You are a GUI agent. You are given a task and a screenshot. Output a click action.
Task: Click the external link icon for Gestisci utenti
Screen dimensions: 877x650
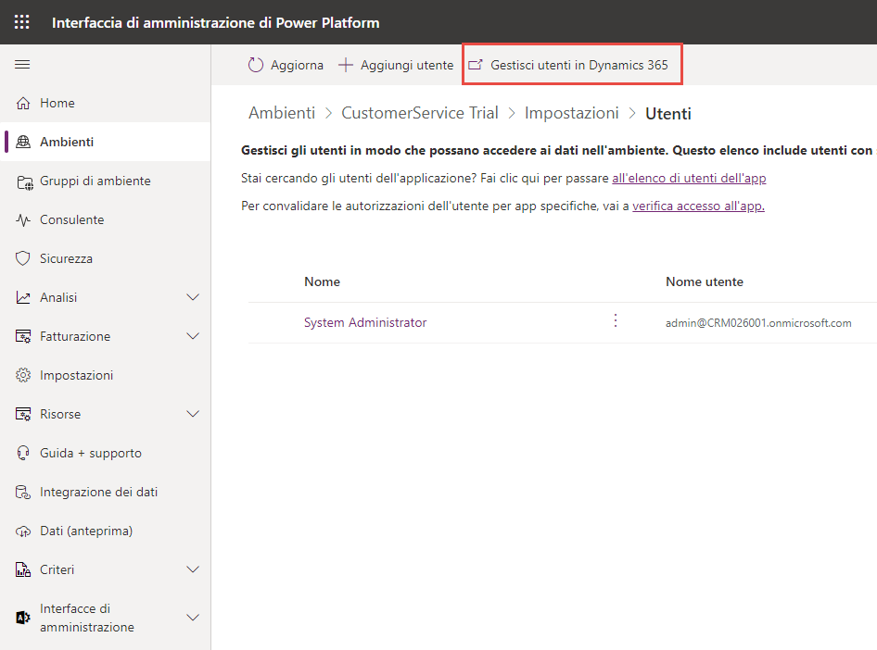tap(475, 65)
